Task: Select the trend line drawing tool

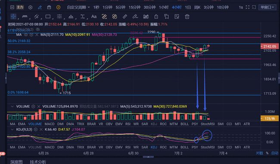Action: coord(25,17)
